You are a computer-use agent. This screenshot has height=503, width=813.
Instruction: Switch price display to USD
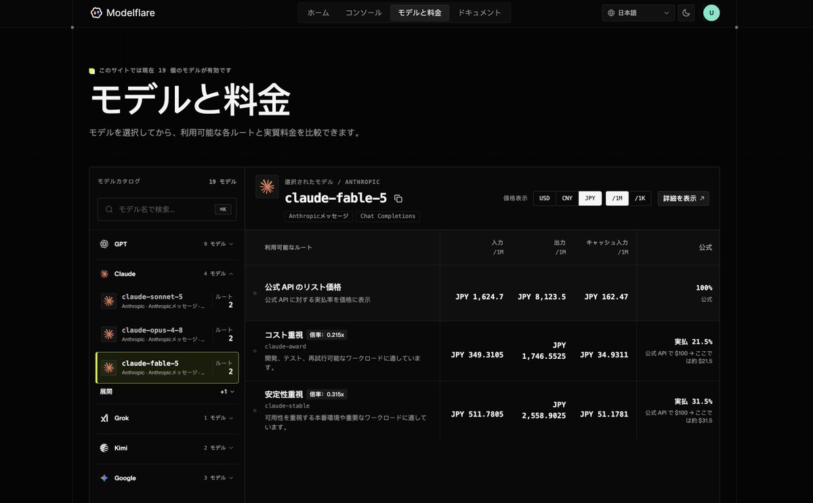(545, 198)
